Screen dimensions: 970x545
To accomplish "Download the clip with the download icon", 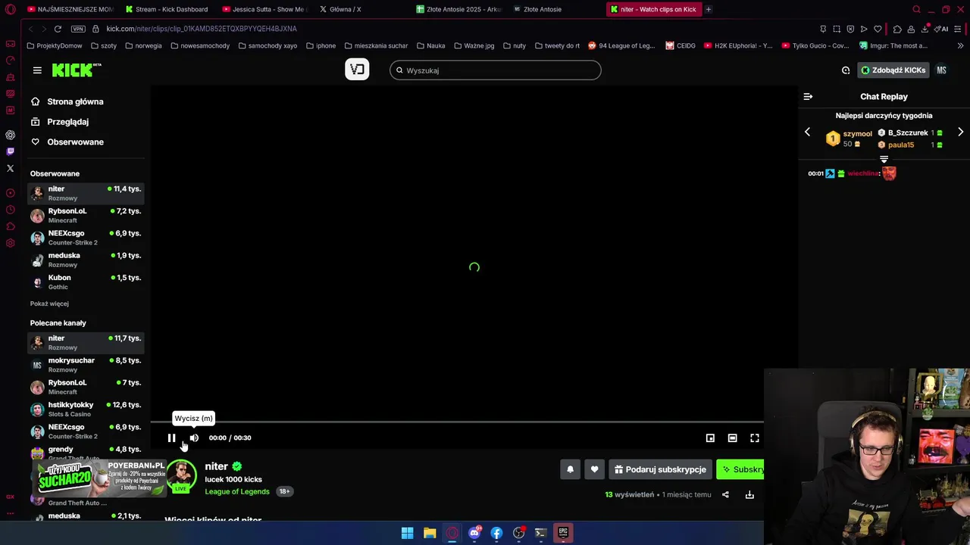I will point(749,494).
